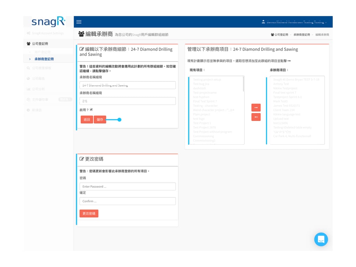Expand the 承辦商登記冊 chevron in sidebar
Image resolution: width=356 pixels, height=267 pixels.
30,59
